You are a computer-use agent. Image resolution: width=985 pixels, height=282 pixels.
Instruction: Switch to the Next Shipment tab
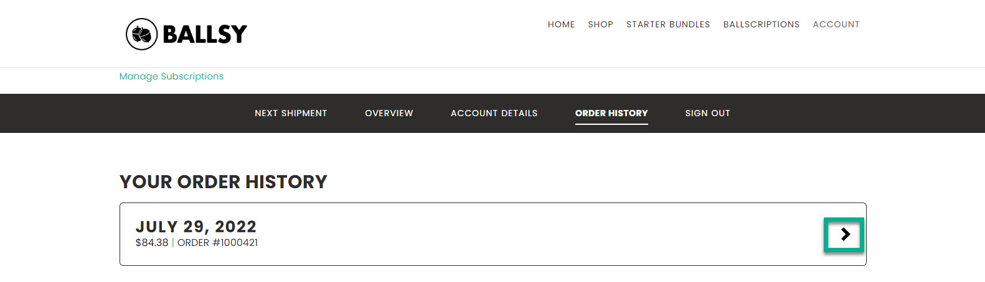(291, 113)
